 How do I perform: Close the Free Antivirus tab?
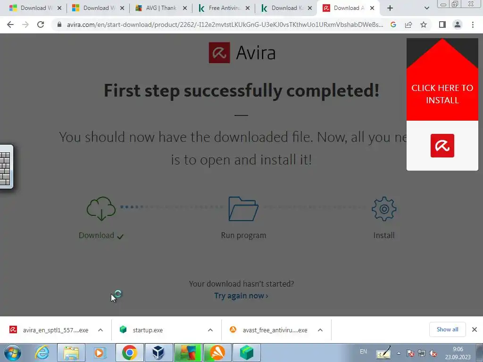click(248, 8)
